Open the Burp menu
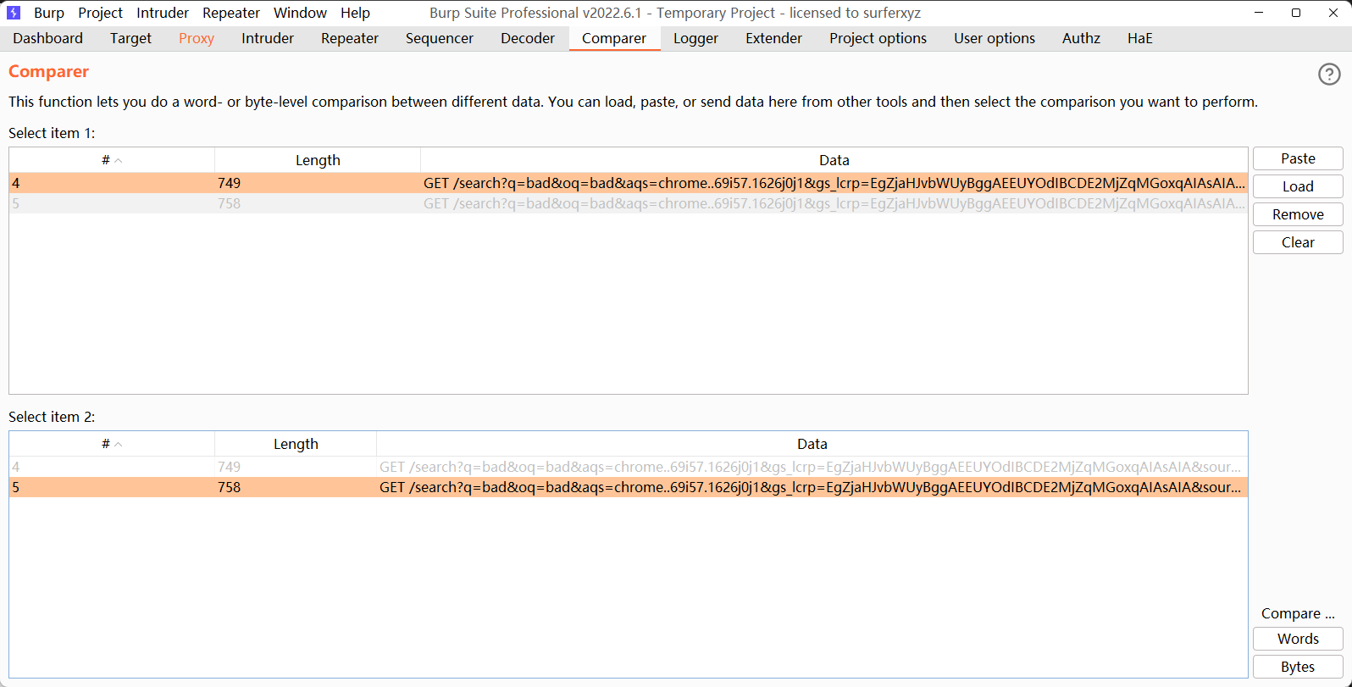 coord(49,13)
